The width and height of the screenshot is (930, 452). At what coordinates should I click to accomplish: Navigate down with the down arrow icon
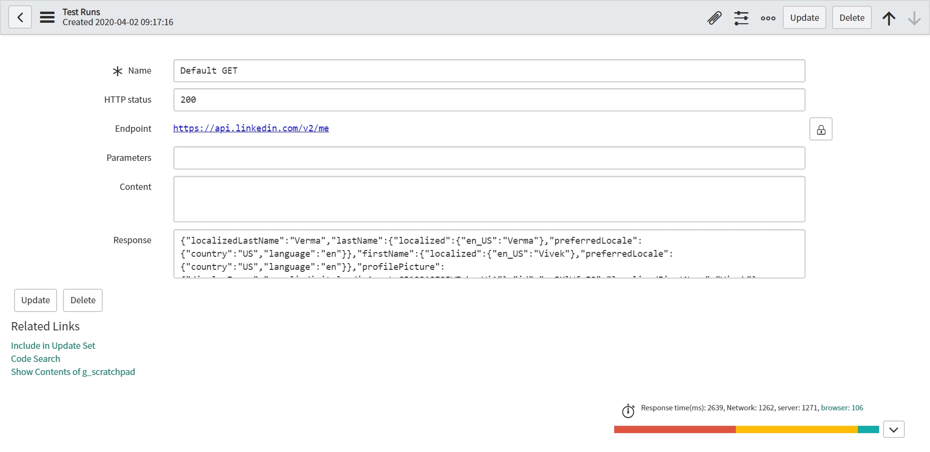coord(914,17)
